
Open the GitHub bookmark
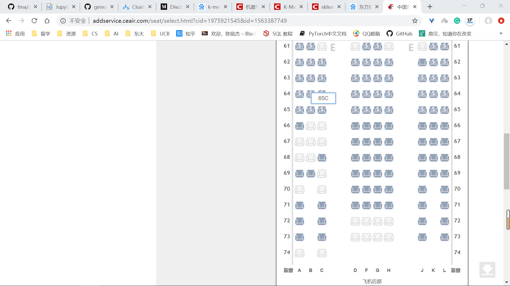(x=399, y=34)
